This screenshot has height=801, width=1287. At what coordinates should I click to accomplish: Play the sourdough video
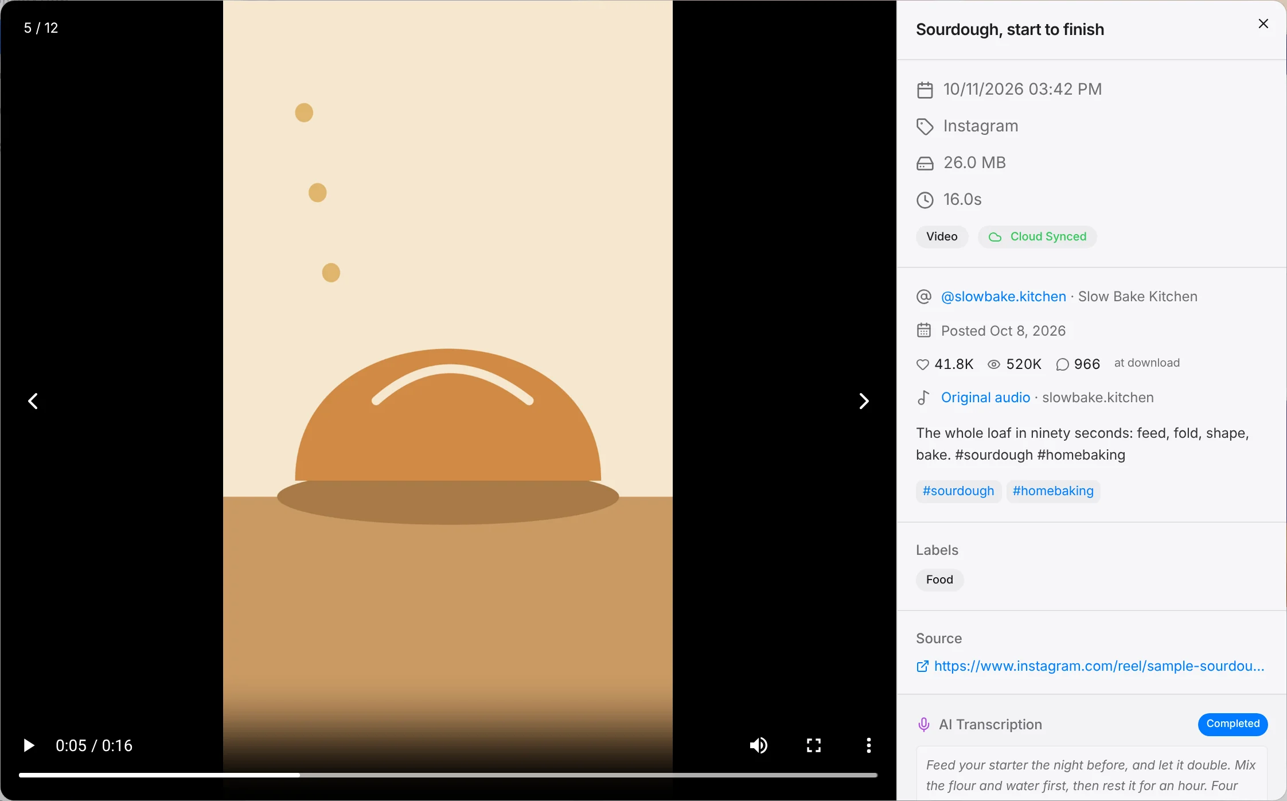pos(29,745)
